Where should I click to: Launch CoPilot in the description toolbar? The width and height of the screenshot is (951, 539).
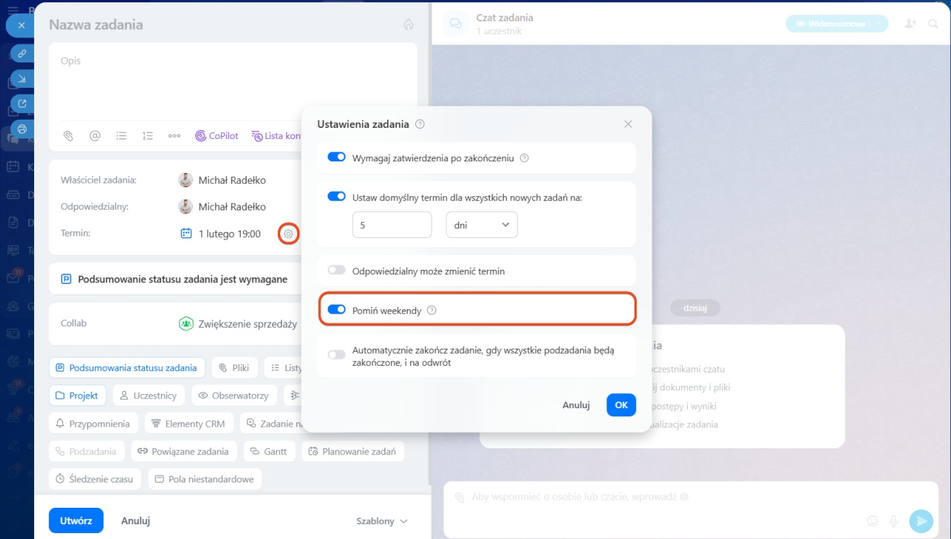217,136
